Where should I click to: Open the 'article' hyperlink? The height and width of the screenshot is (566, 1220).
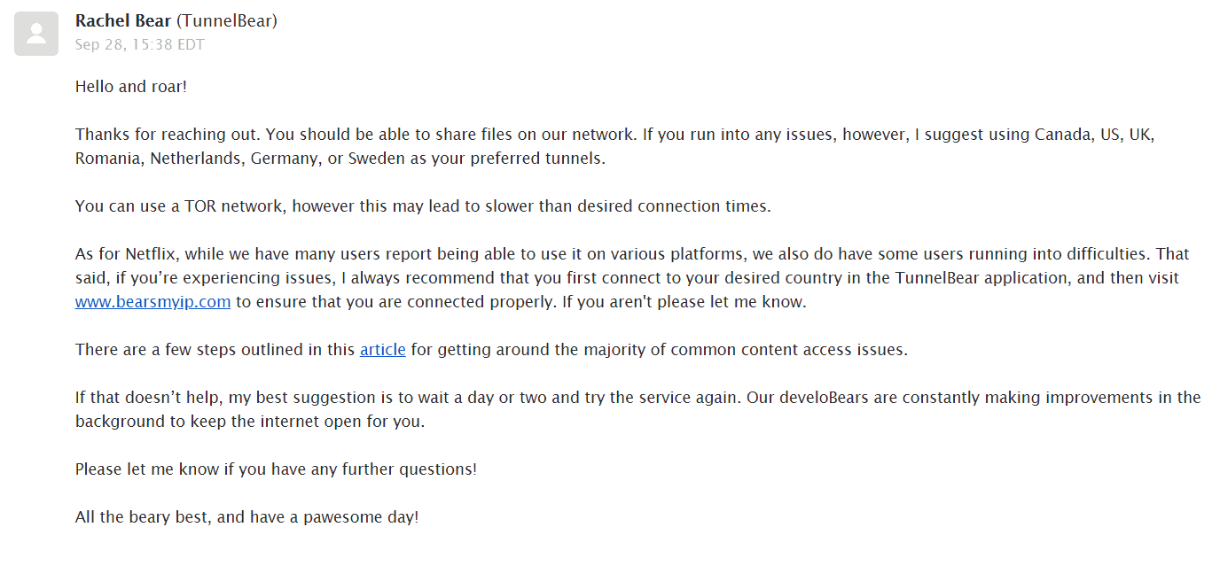tap(383, 349)
